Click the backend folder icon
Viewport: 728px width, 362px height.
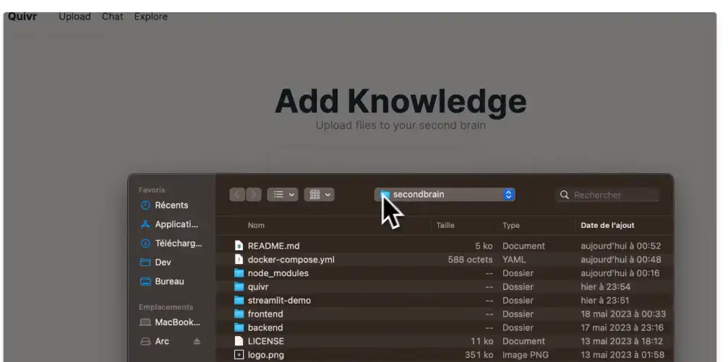(x=239, y=327)
